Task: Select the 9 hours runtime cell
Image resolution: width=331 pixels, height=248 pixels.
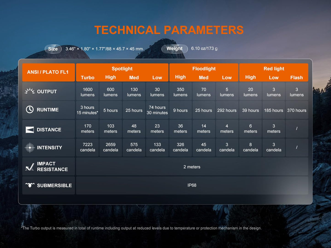Action: (180, 110)
